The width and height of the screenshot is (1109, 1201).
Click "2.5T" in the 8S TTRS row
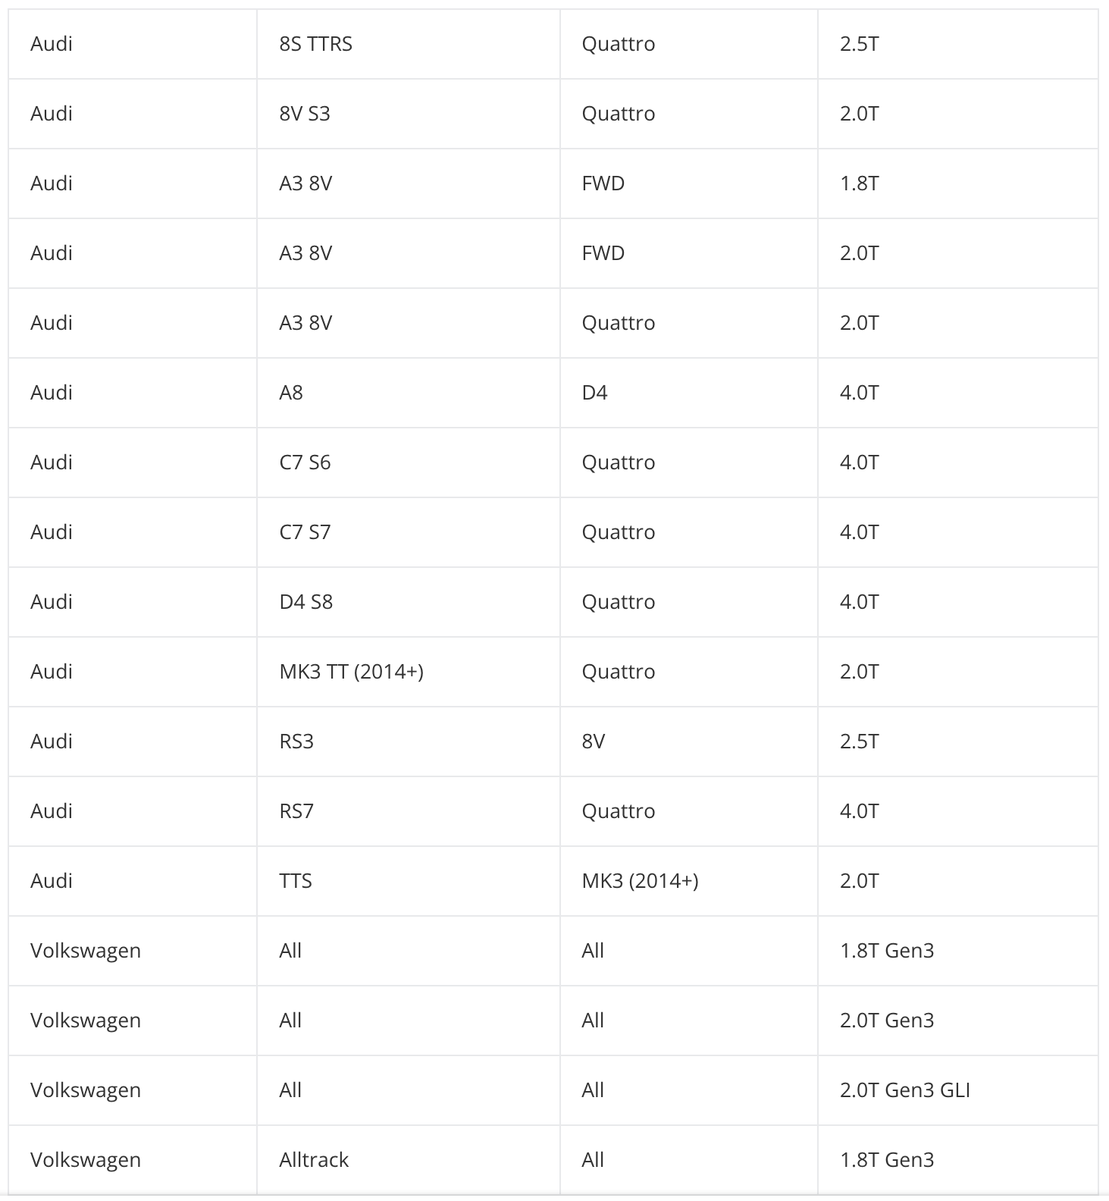click(x=859, y=44)
